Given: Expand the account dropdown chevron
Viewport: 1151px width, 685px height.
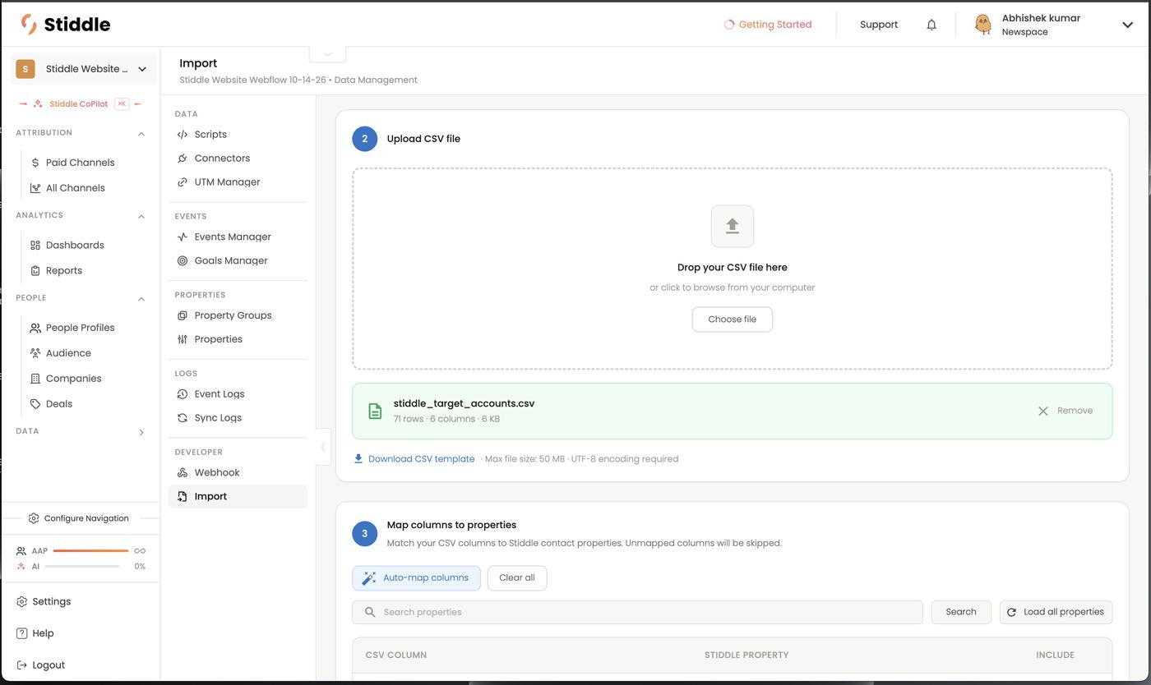Looking at the screenshot, I should point(1127,25).
